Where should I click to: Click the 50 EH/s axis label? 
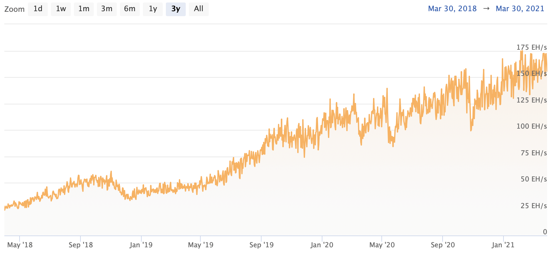[534, 179]
